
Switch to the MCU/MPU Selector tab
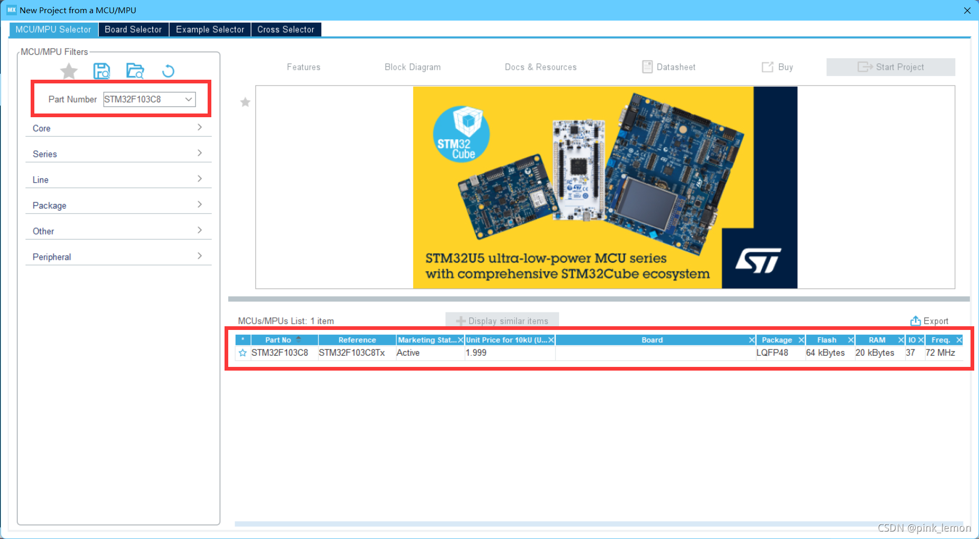pyautogui.click(x=53, y=30)
